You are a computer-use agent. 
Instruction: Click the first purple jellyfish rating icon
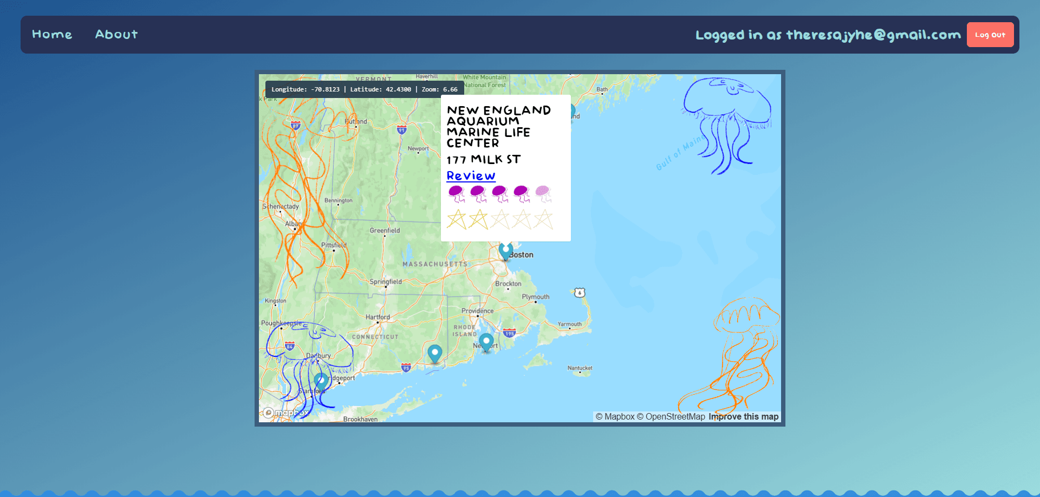coord(457,193)
